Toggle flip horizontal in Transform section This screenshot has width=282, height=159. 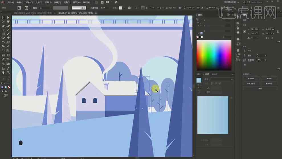tap(268, 38)
